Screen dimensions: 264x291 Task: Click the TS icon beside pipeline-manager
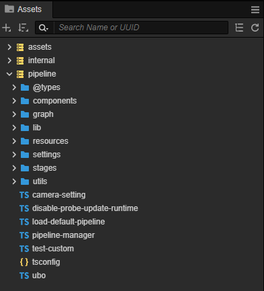tap(24, 235)
